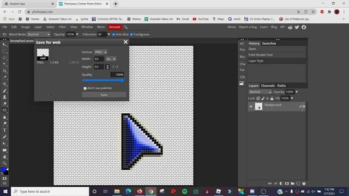Screen dimensions: 349x196
Task: Toggle the Contiguous checkbox
Action: 131,34
